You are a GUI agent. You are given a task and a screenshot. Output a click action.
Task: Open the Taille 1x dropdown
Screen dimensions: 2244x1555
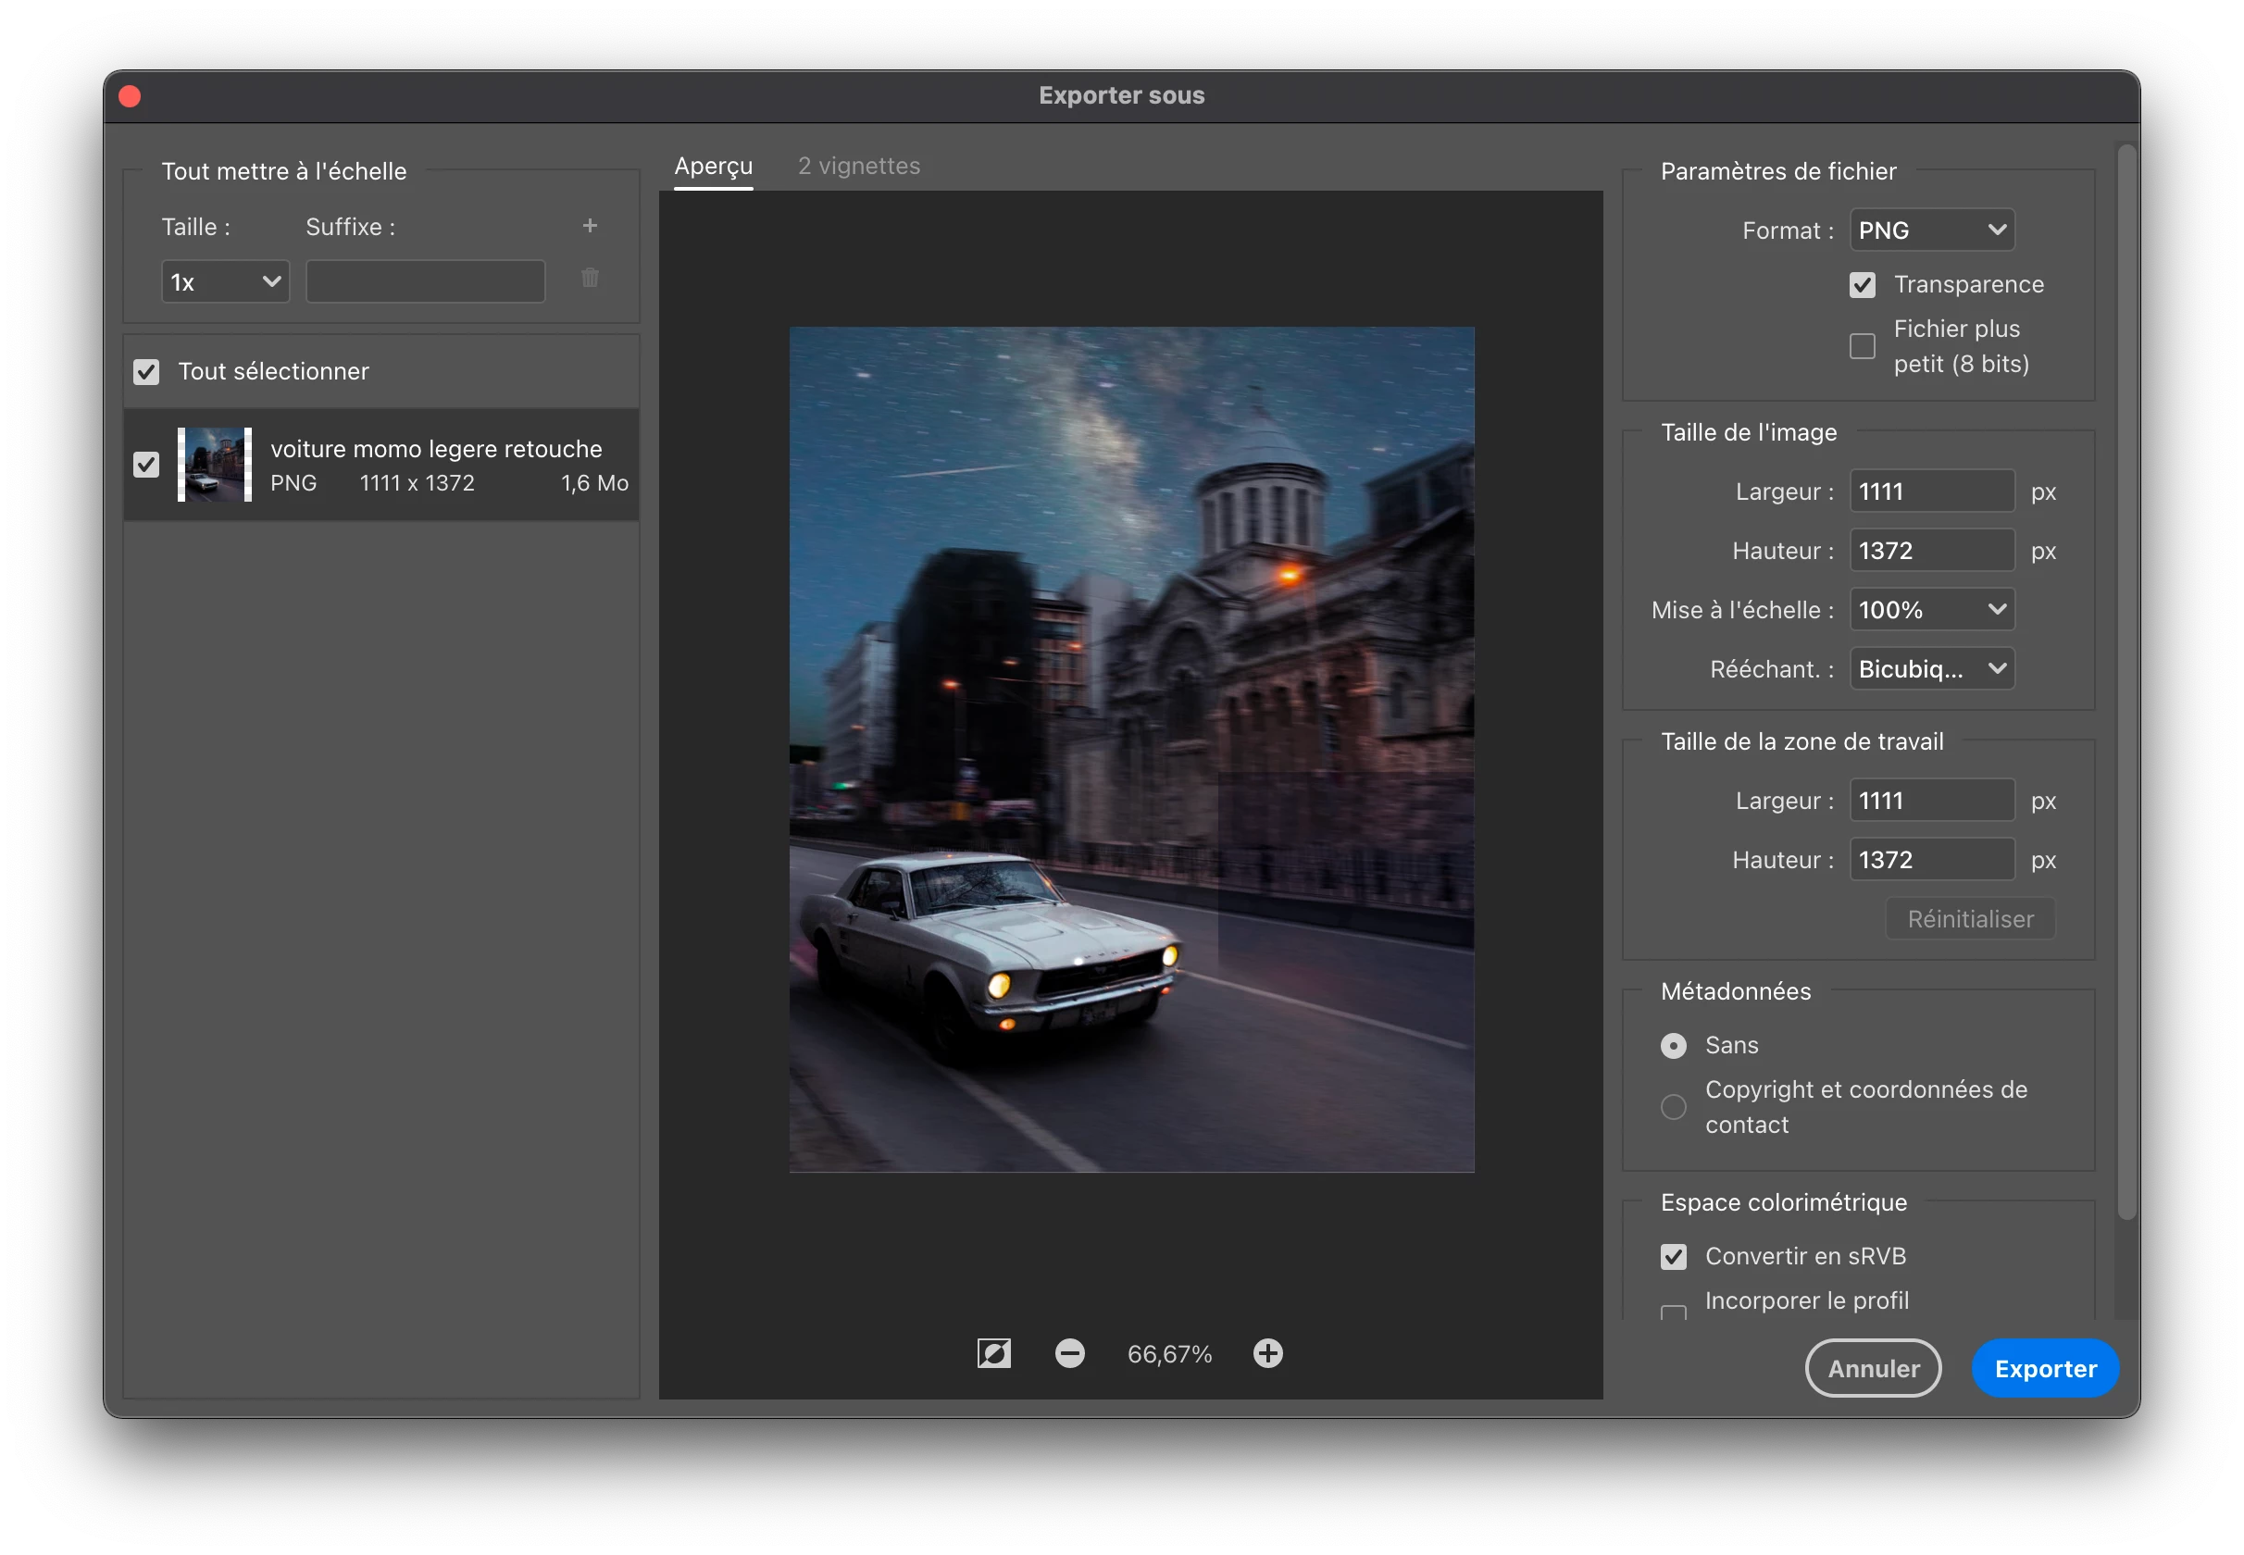(225, 282)
